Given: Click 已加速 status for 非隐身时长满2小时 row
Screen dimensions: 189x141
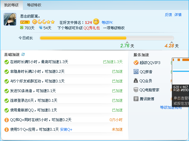Looking at the screenshot, I should tap(117, 72).
